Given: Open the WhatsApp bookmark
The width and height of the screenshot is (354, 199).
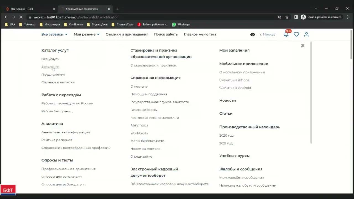Looking at the screenshot, I should click(x=181, y=24).
